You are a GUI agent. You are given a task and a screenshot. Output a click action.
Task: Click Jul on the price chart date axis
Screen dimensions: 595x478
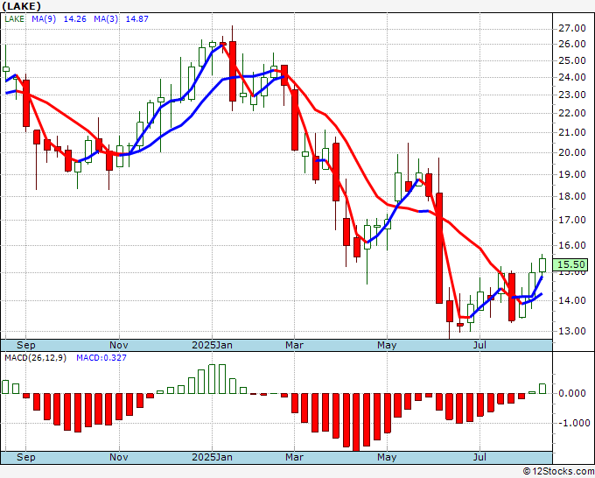[x=480, y=345]
